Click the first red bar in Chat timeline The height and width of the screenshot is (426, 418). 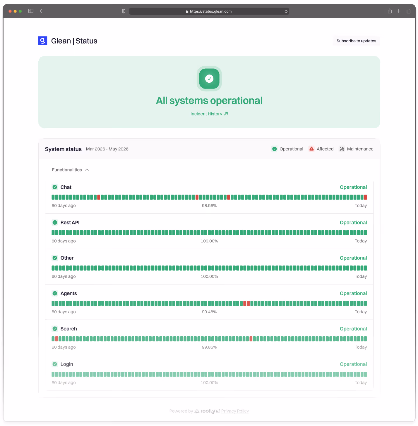[99, 197]
